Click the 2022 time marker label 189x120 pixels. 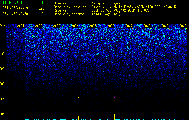[x=39, y=26]
